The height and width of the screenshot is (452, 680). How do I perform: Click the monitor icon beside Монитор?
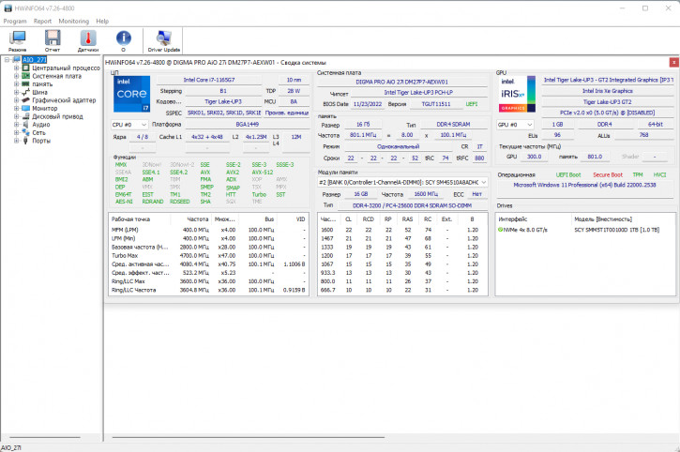(25, 108)
